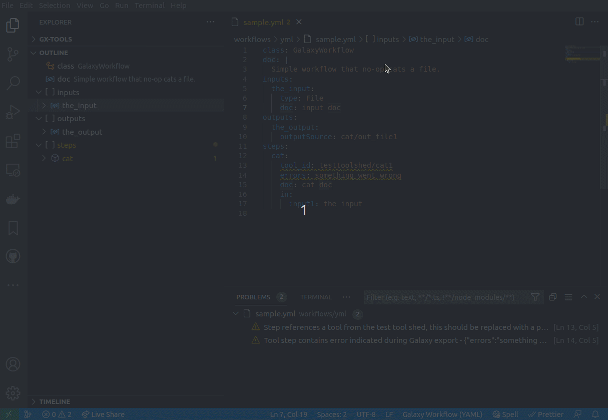Open the Edit menu
Image resolution: width=608 pixels, height=420 pixels.
(x=26, y=6)
